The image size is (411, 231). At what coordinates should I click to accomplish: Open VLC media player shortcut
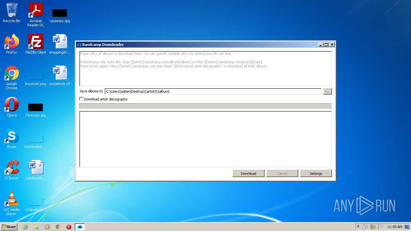coord(12,204)
